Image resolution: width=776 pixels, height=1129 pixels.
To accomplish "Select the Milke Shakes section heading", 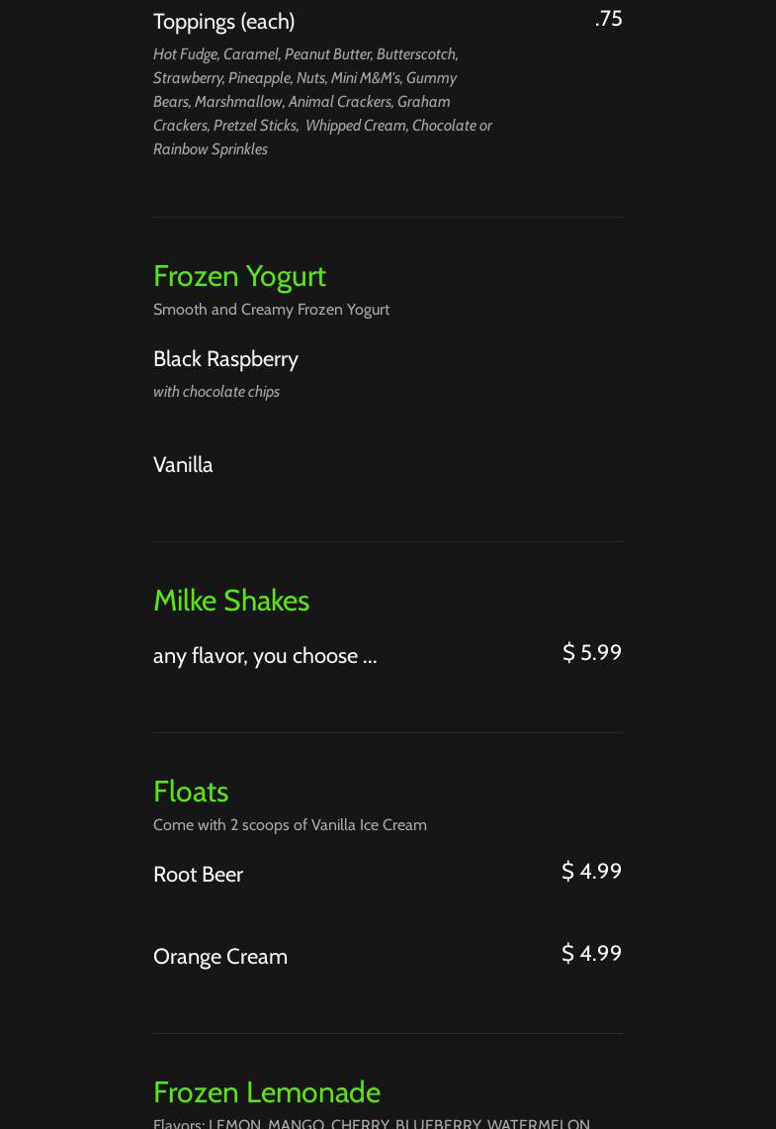I will [231, 600].
